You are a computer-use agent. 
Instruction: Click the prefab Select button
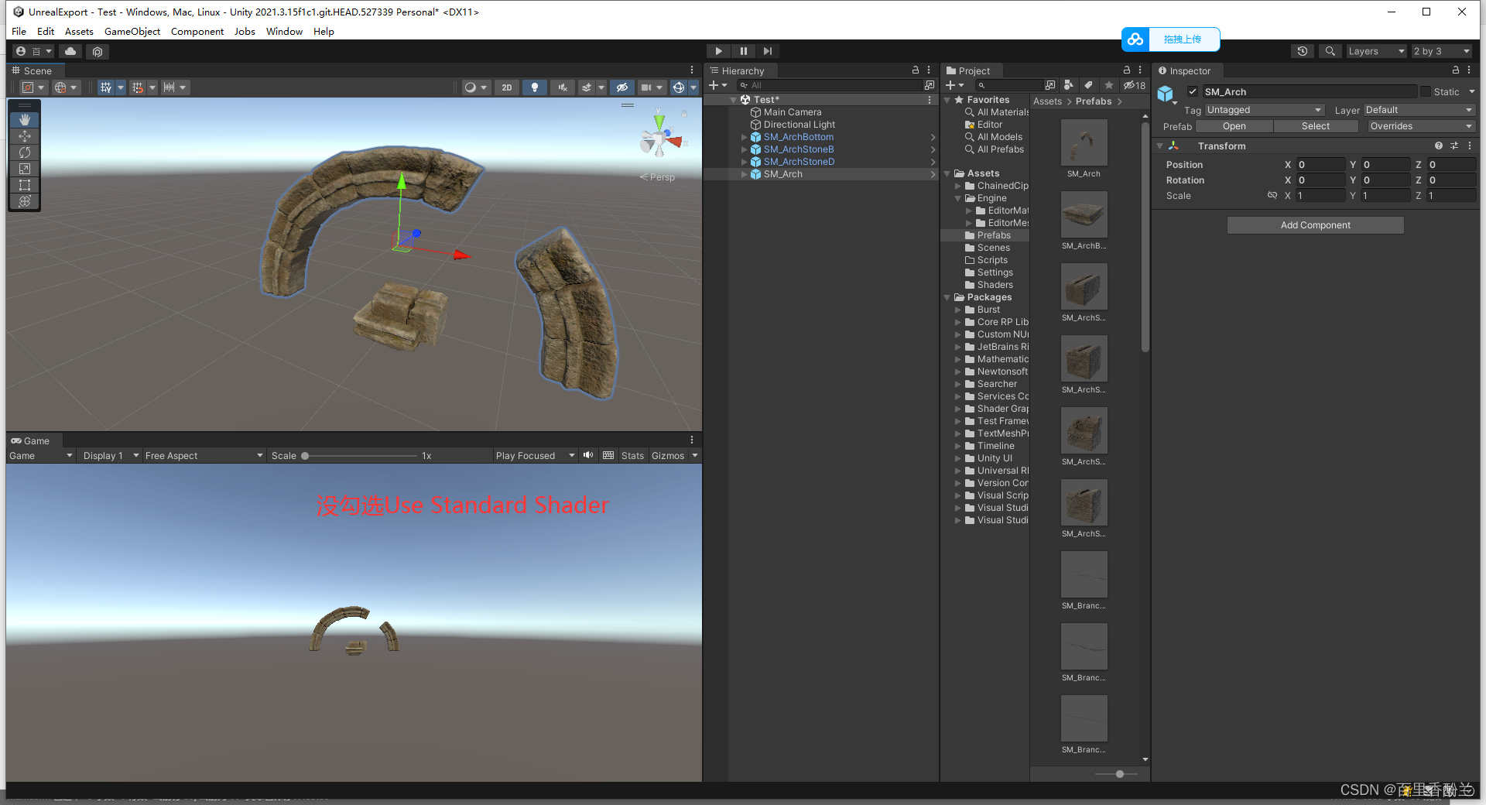tap(1315, 126)
